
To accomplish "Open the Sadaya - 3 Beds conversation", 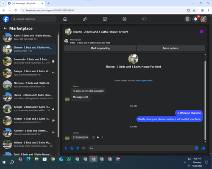I will click(28, 73).
